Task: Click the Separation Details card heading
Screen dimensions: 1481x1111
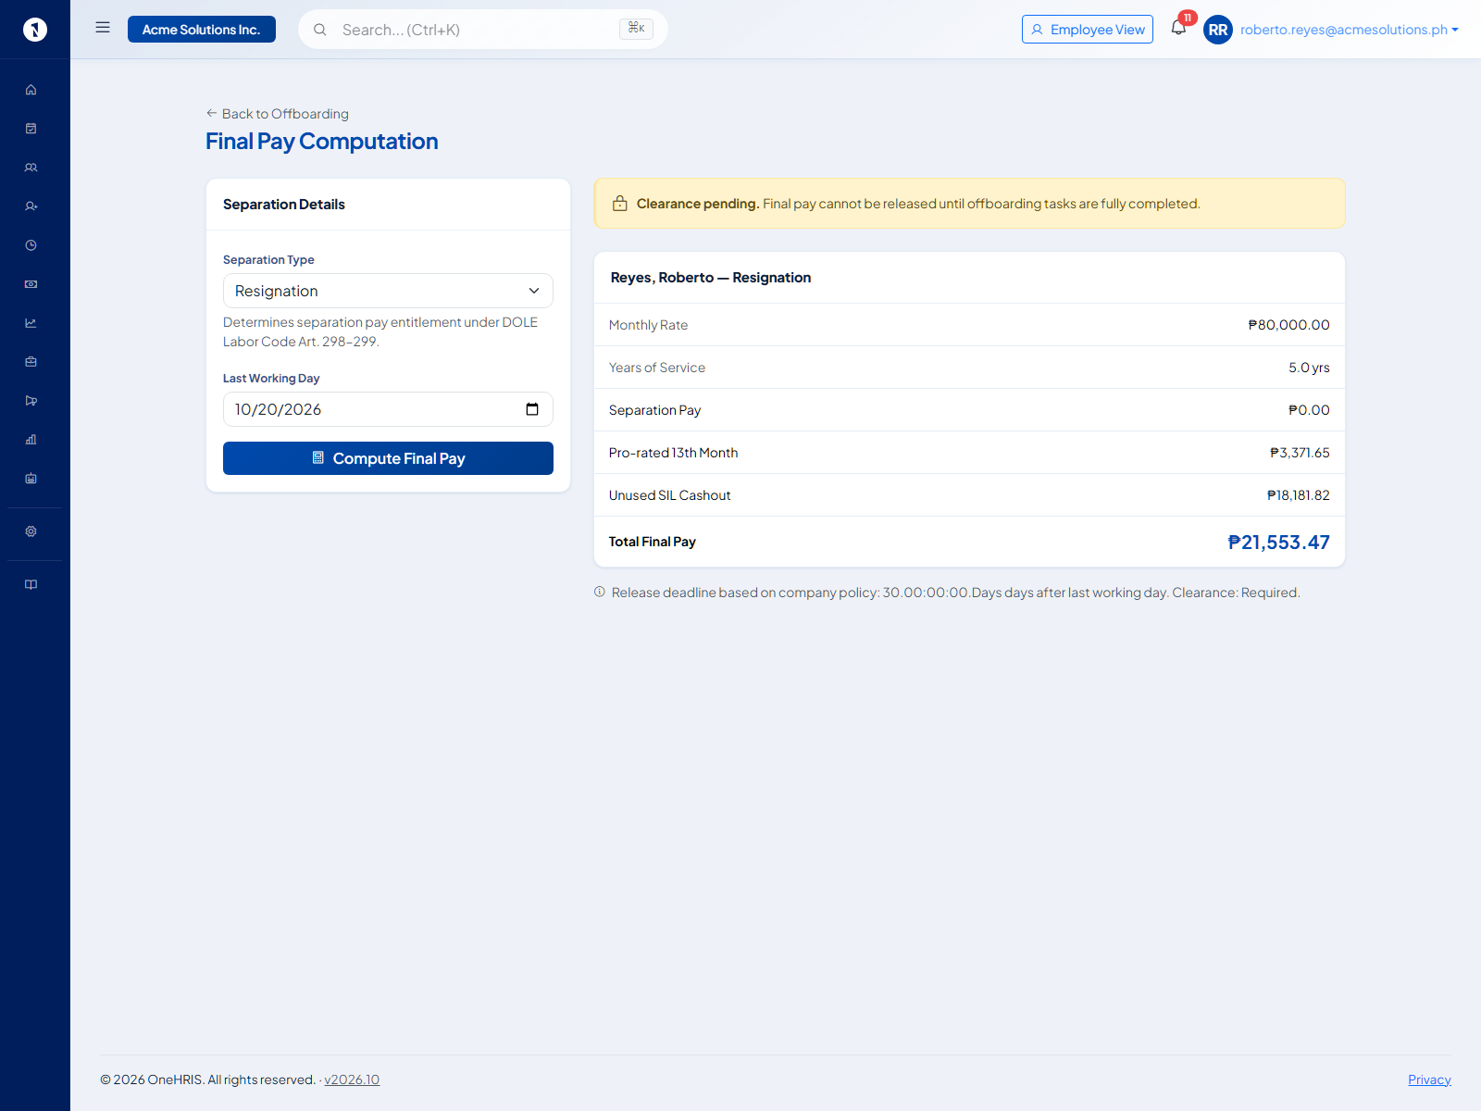Action: pos(284,205)
